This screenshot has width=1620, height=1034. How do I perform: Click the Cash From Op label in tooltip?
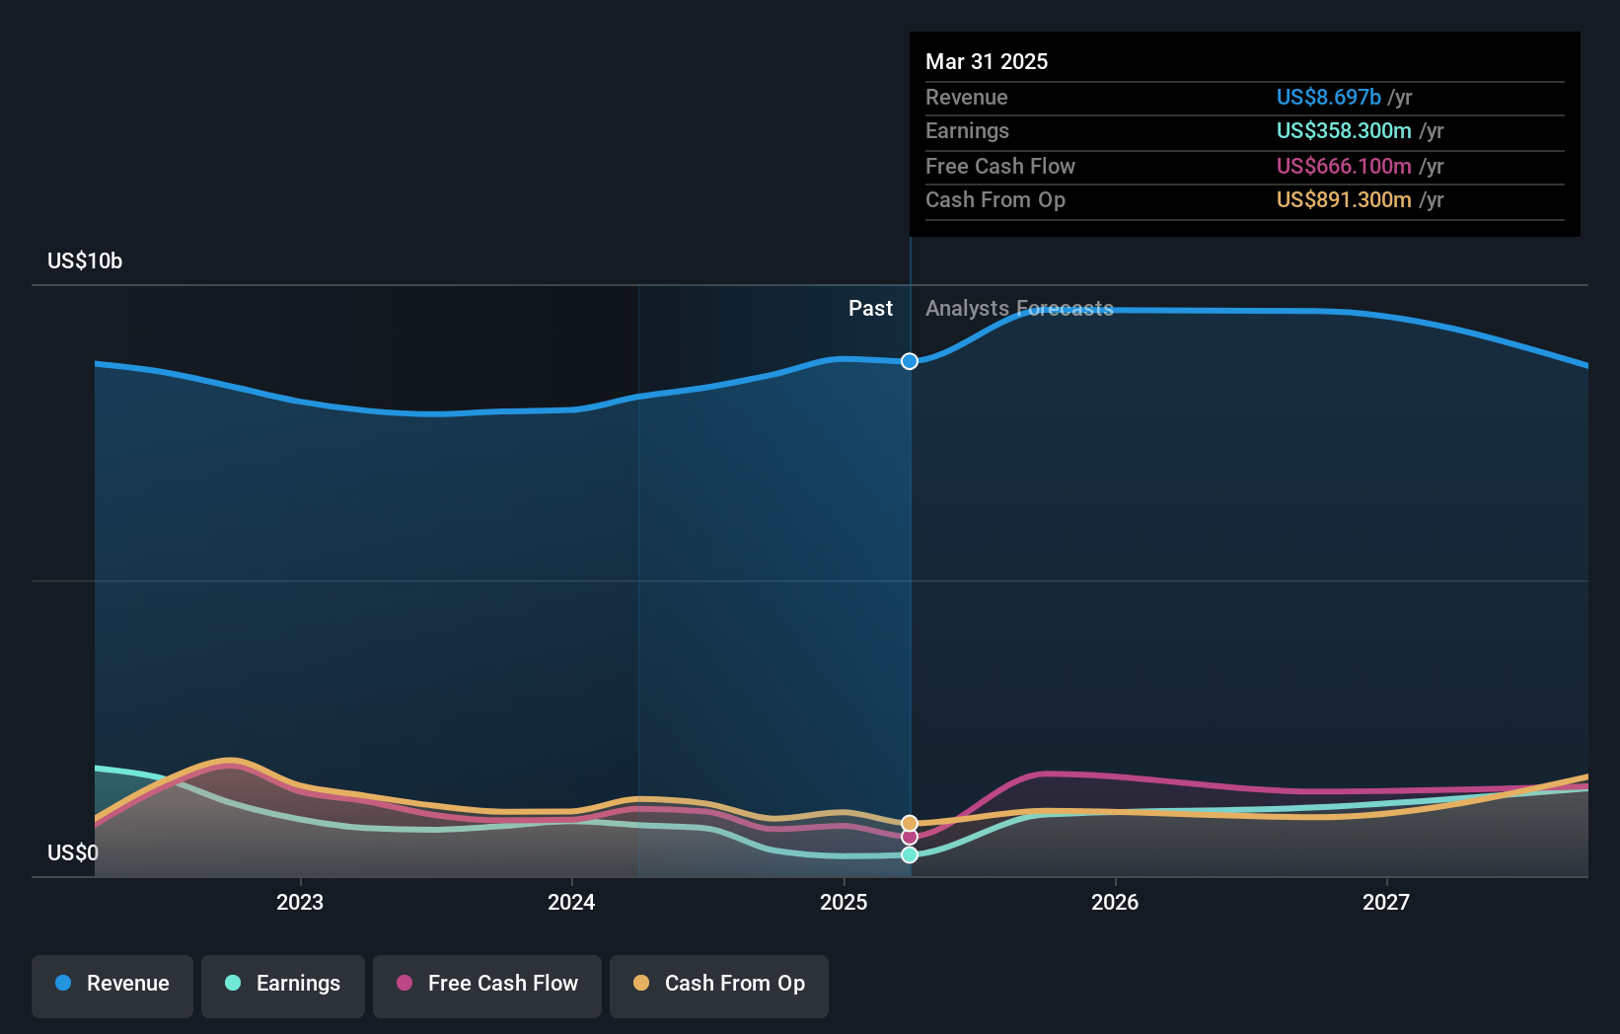(995, 199)
